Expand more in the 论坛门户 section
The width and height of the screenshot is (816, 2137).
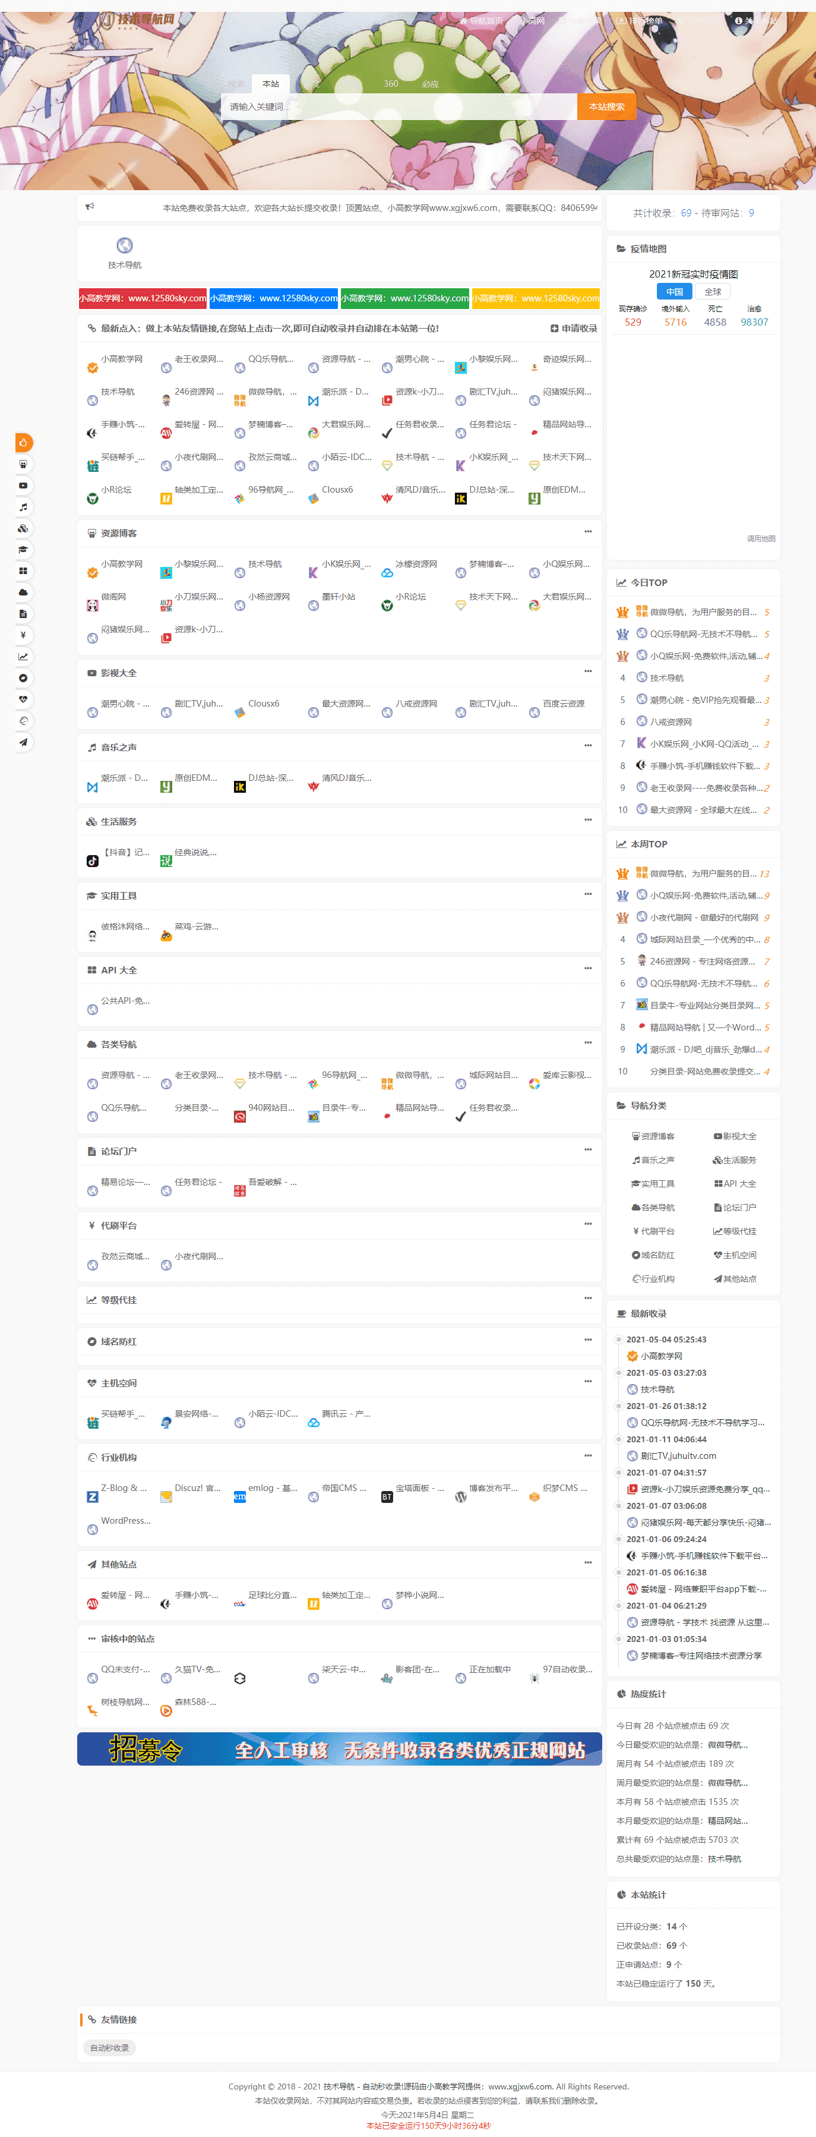(x=587, y=1150)
